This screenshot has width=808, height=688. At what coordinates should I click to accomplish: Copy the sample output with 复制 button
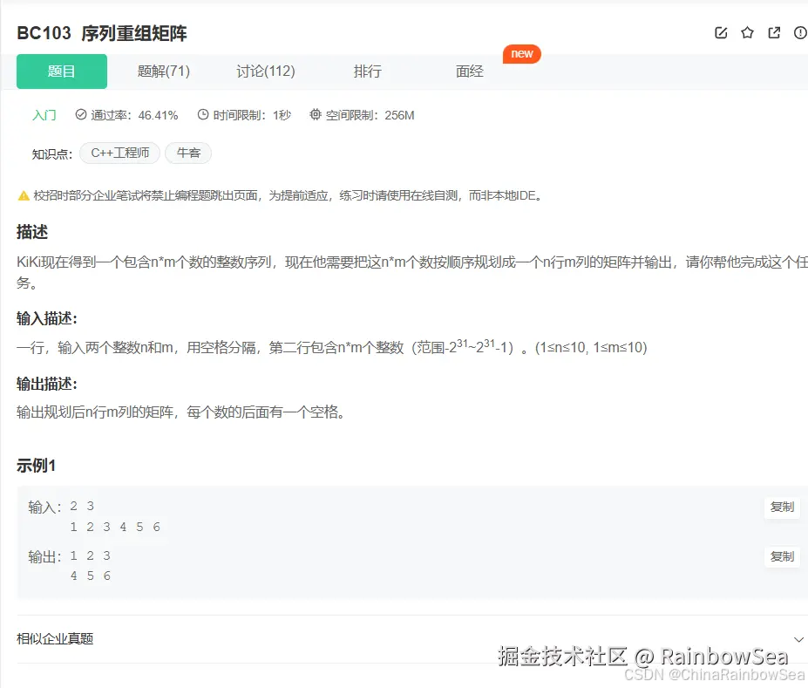point(781,556)
